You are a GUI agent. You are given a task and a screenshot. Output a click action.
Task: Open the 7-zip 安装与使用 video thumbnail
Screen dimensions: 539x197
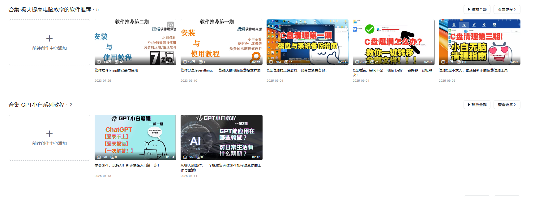135,42
